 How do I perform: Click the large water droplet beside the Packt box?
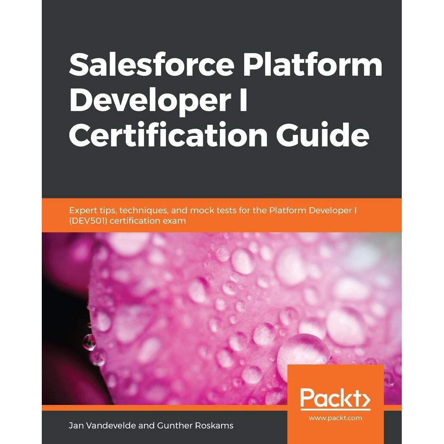click(303, 351)
